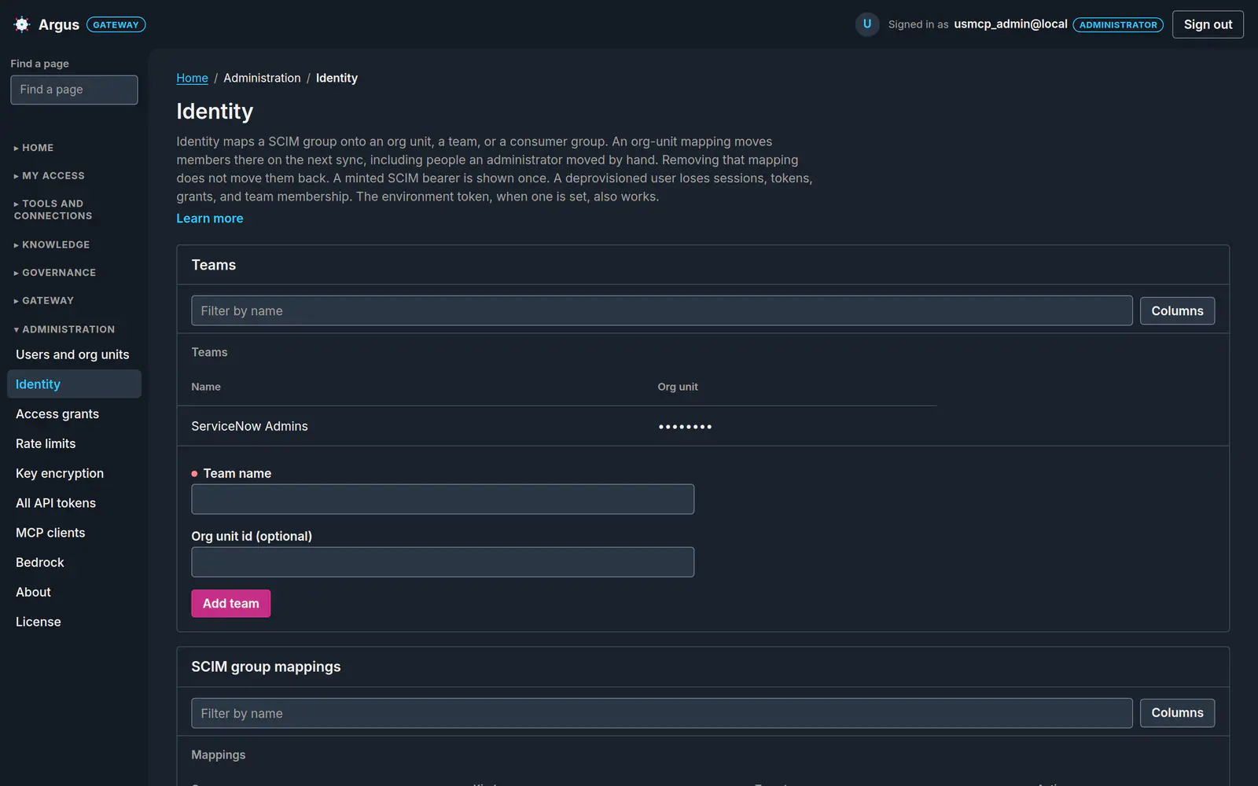The image size is (1258, 786).
Task: Expand the My Access sidebar section
Action: point(49,175)
